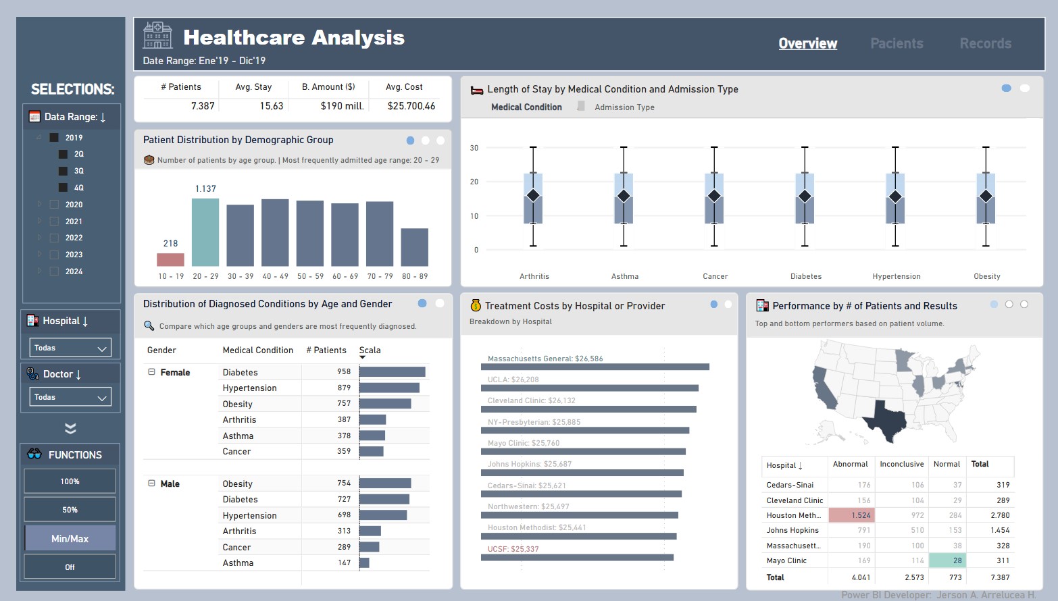This screenshot has height=601, width=1058.
Task: Expand the 2022 year tree node
Action: tap(39, 238)
